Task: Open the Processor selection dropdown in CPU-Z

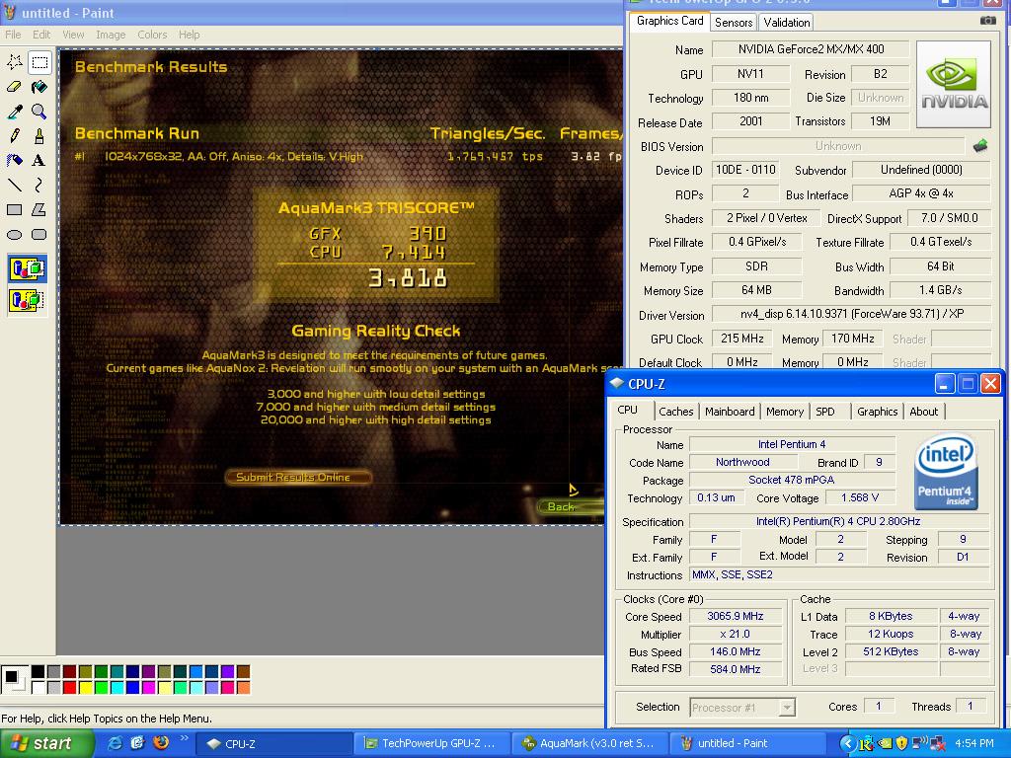Action: 742,708
